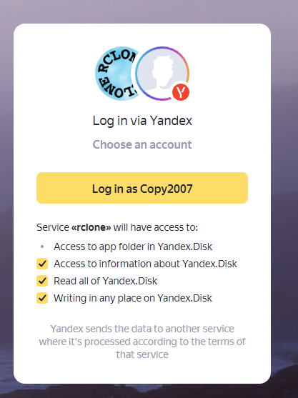Click 'Writing in any place on Yandex.Disk' label
The width and height of the screenshot is (298, 398).
point(133,298)
